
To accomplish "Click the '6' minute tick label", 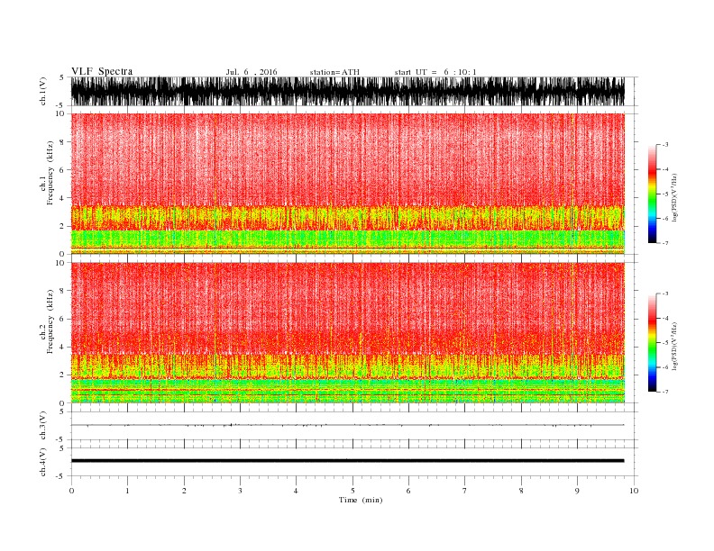I will click(x=408, y=491).
